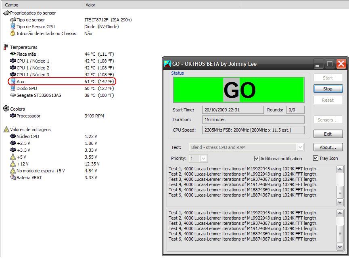Select the Núcleo CPU 1.22 V value
Screen dimensions: 349x266
tap(91, 136)
